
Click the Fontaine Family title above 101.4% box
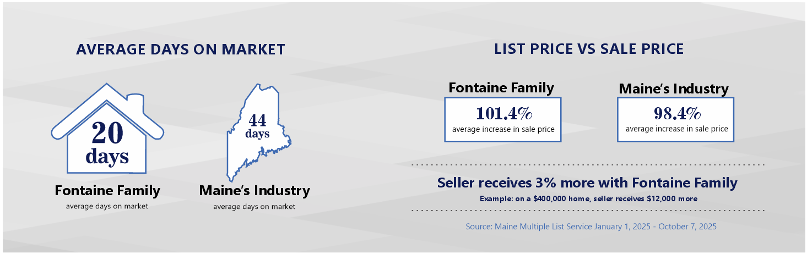click(501, 87)
